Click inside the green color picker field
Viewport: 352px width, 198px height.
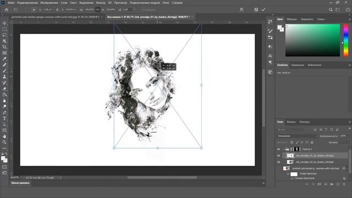312,40
